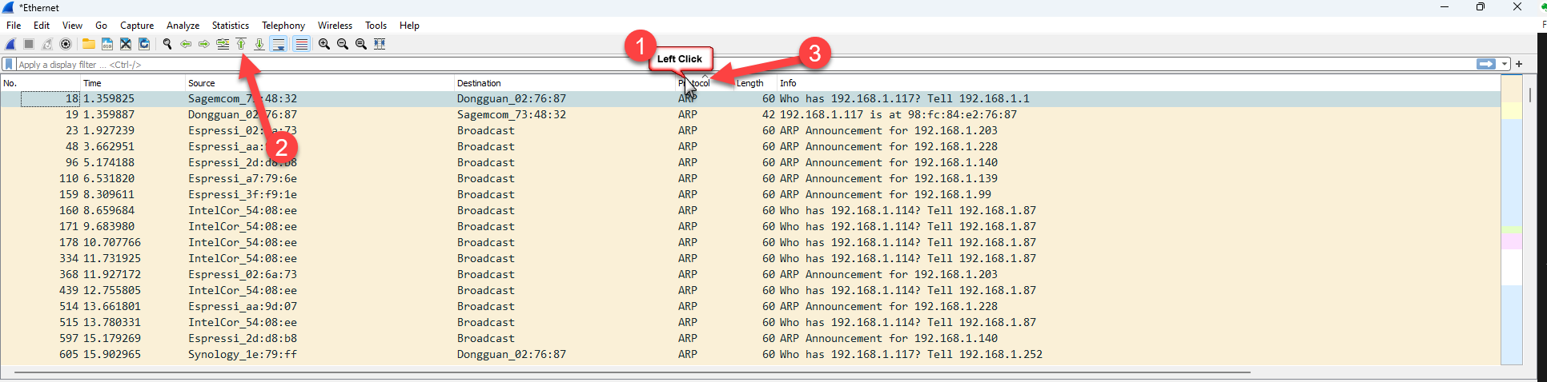Screen dimensions: 1547x382
Task: Select packet 19 from Dongguan_02:76:87
Action: point(320,114)
